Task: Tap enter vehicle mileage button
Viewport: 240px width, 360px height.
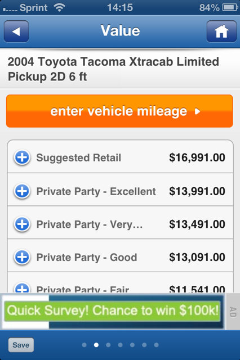Action: 119,111
